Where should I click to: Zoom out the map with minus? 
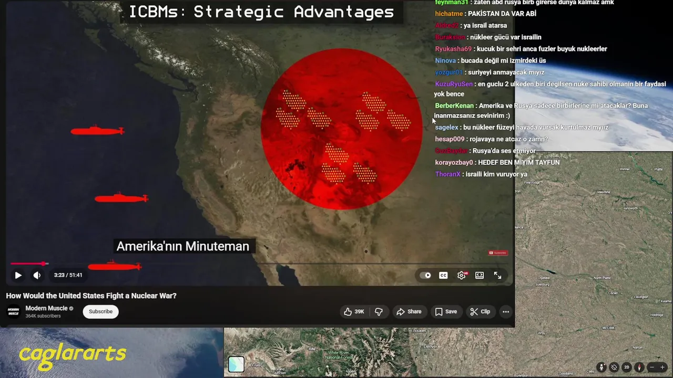652,367
